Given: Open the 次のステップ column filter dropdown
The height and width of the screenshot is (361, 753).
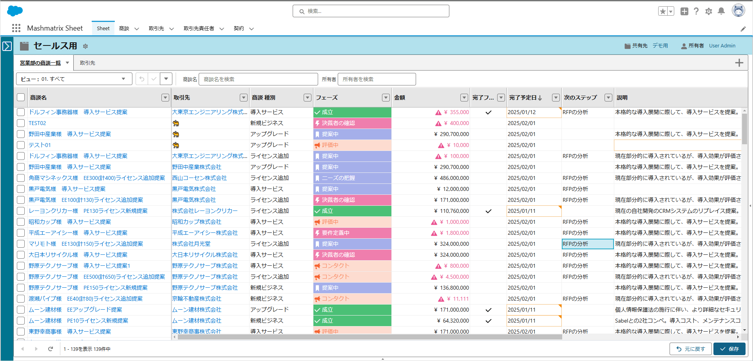Looking at the screenshot, I should [x=608, y=98].
